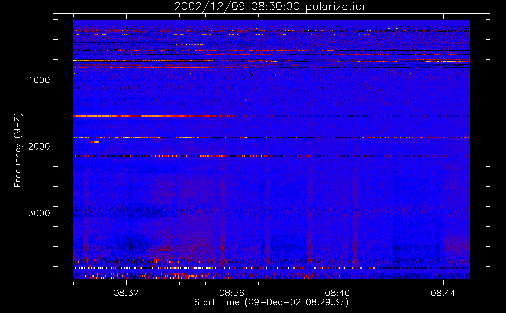Viewport: 506px width, 313px height.
Task: Click the "Start Time (09-Dec-02 08:29:37)" axis label
Action: (271, 302)
